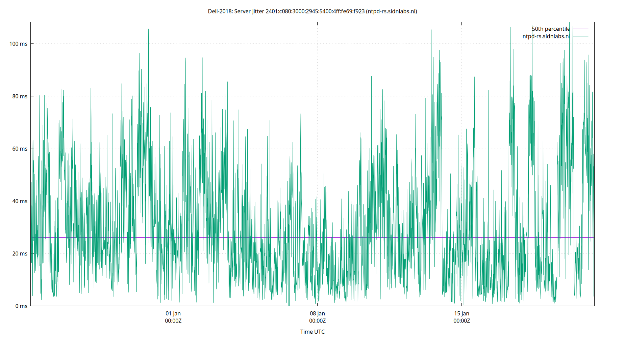The width and height of the screenshot is (625, 337).
Task: Select the 01 Jan 00:00Z tick label
Action: [x=173, y=317]
